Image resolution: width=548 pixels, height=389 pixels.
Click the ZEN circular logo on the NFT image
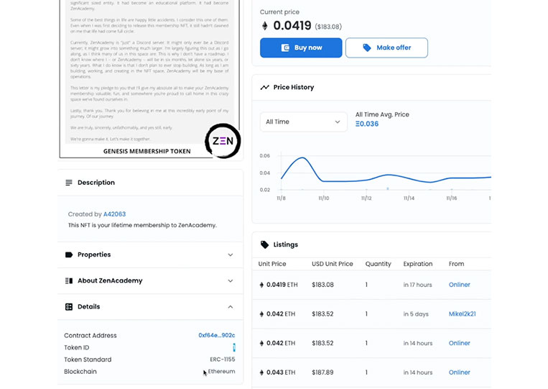[x=223, y=141]
